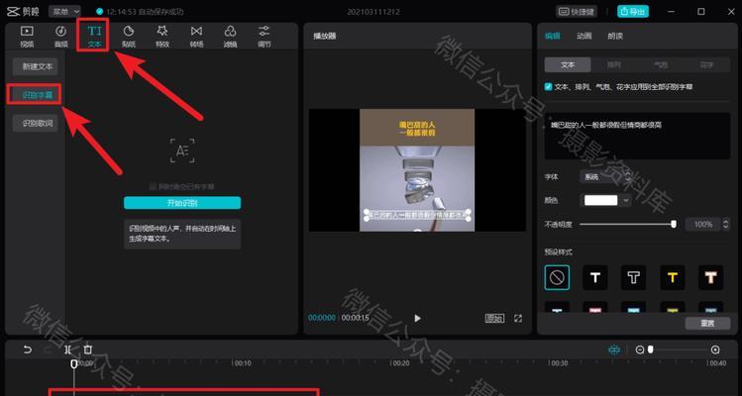Click the auto-save status check icon

click(99, 11)
